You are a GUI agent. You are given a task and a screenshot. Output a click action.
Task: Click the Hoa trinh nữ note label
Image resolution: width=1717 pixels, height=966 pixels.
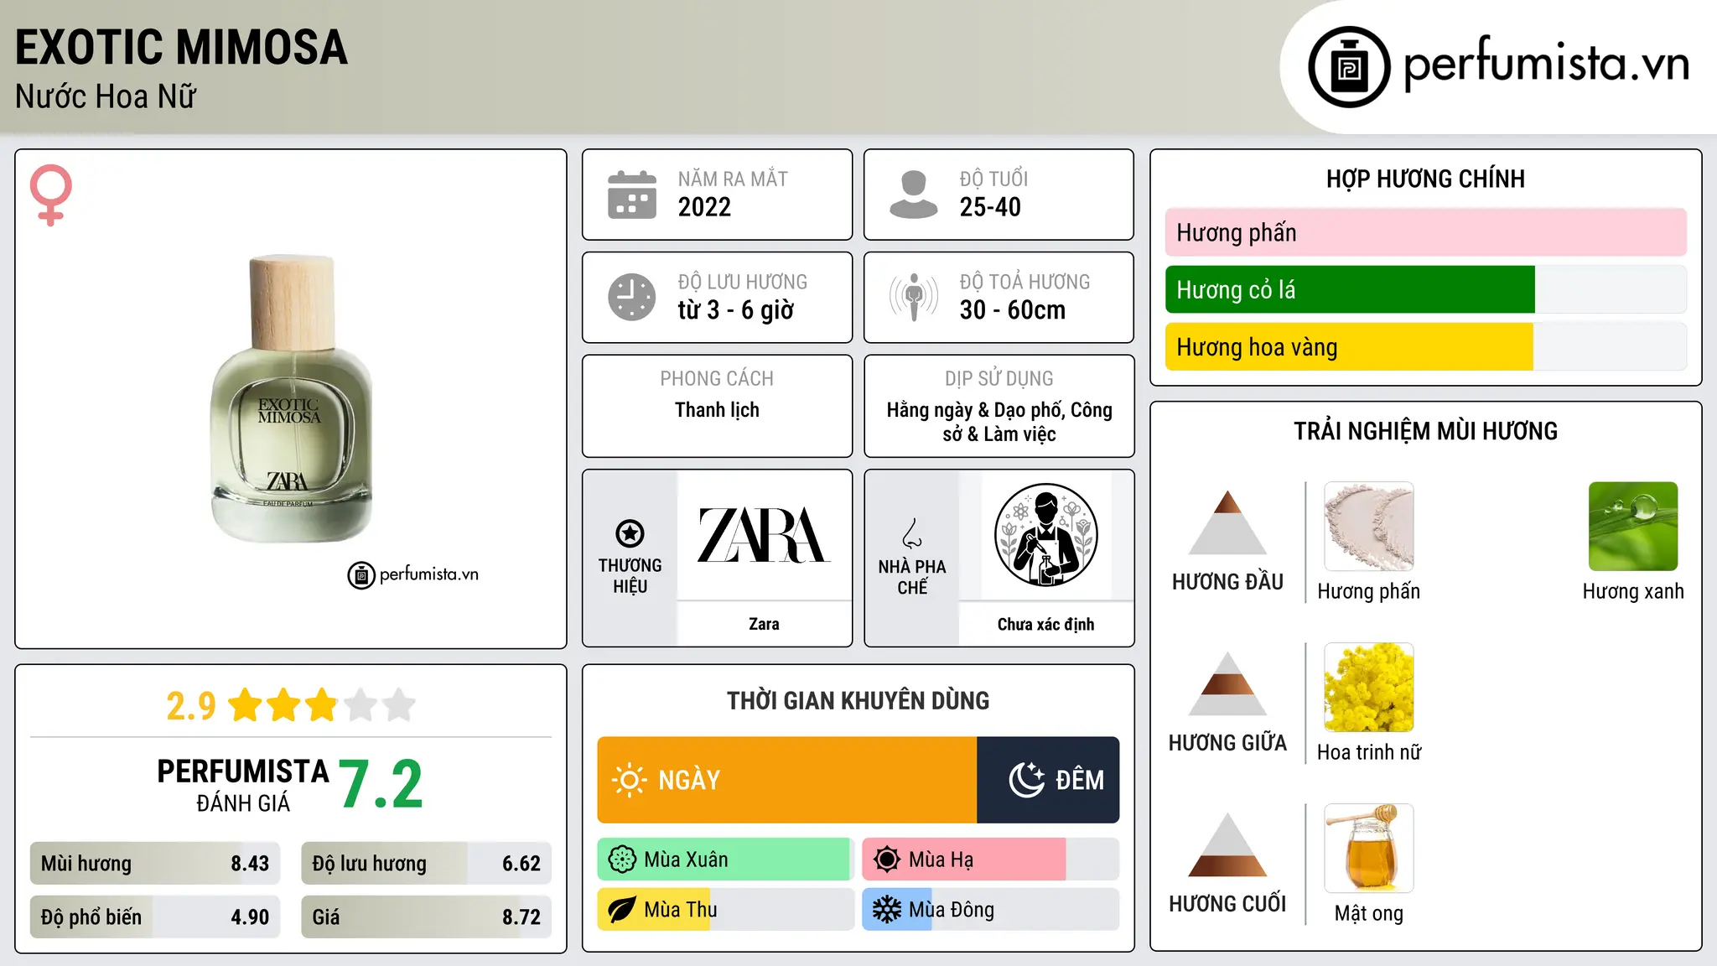click(x=1369, y=752)
